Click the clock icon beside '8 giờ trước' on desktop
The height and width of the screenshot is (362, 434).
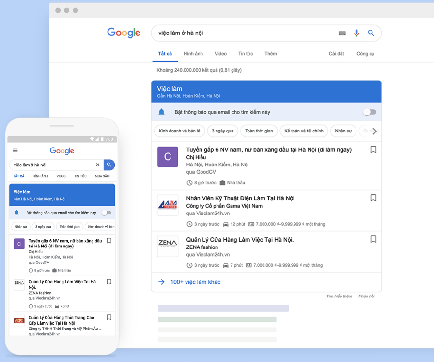pos(189,182)
